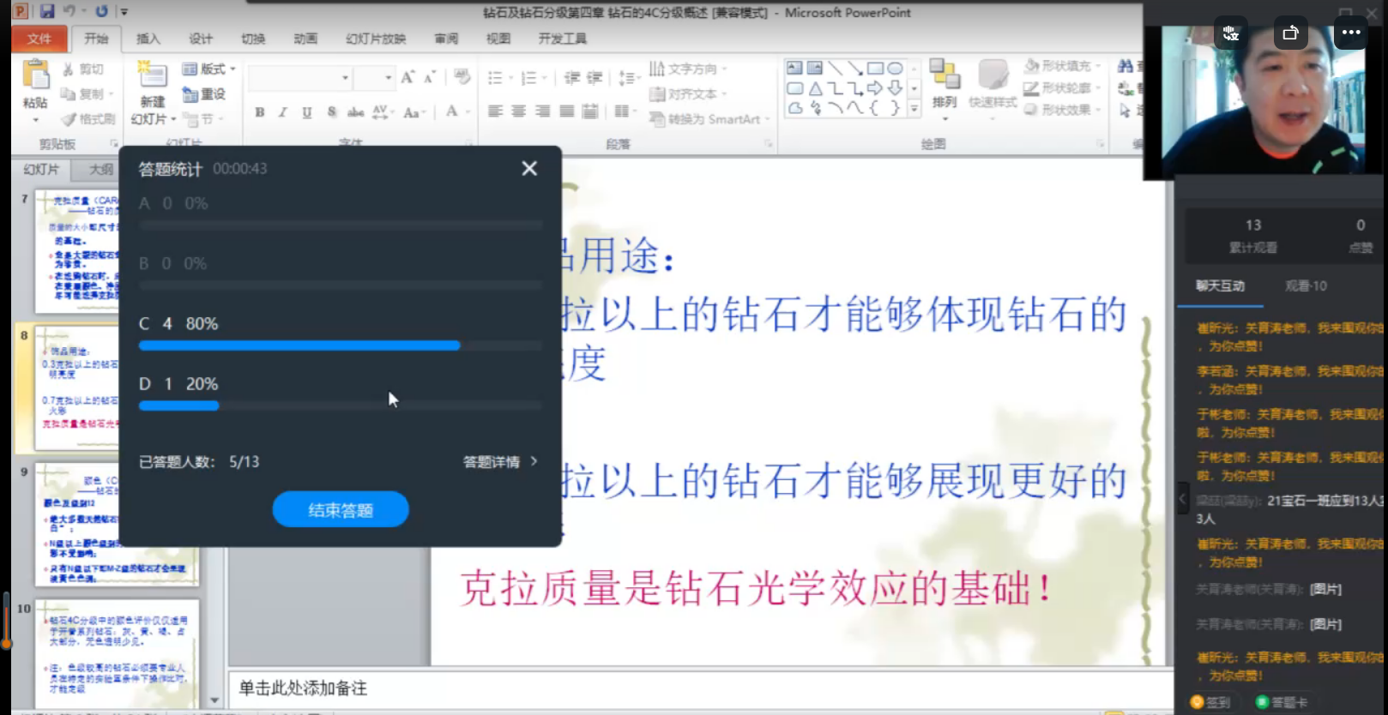Switch to the 观看·10 viewers tab
The image size is (1388, 715).
point(1305,285)
